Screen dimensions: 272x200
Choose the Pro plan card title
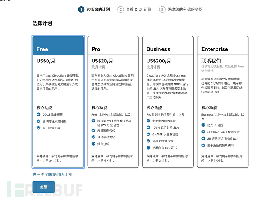tap(96, 49)
